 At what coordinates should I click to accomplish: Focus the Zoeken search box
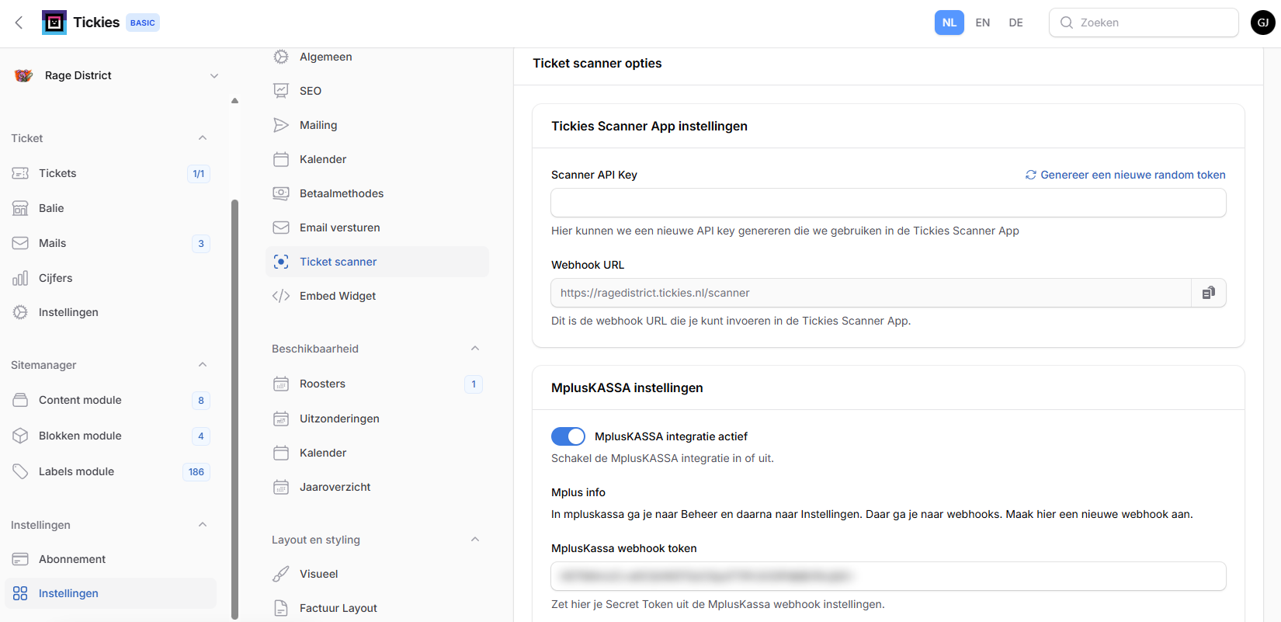click(x=1144, y=23)
